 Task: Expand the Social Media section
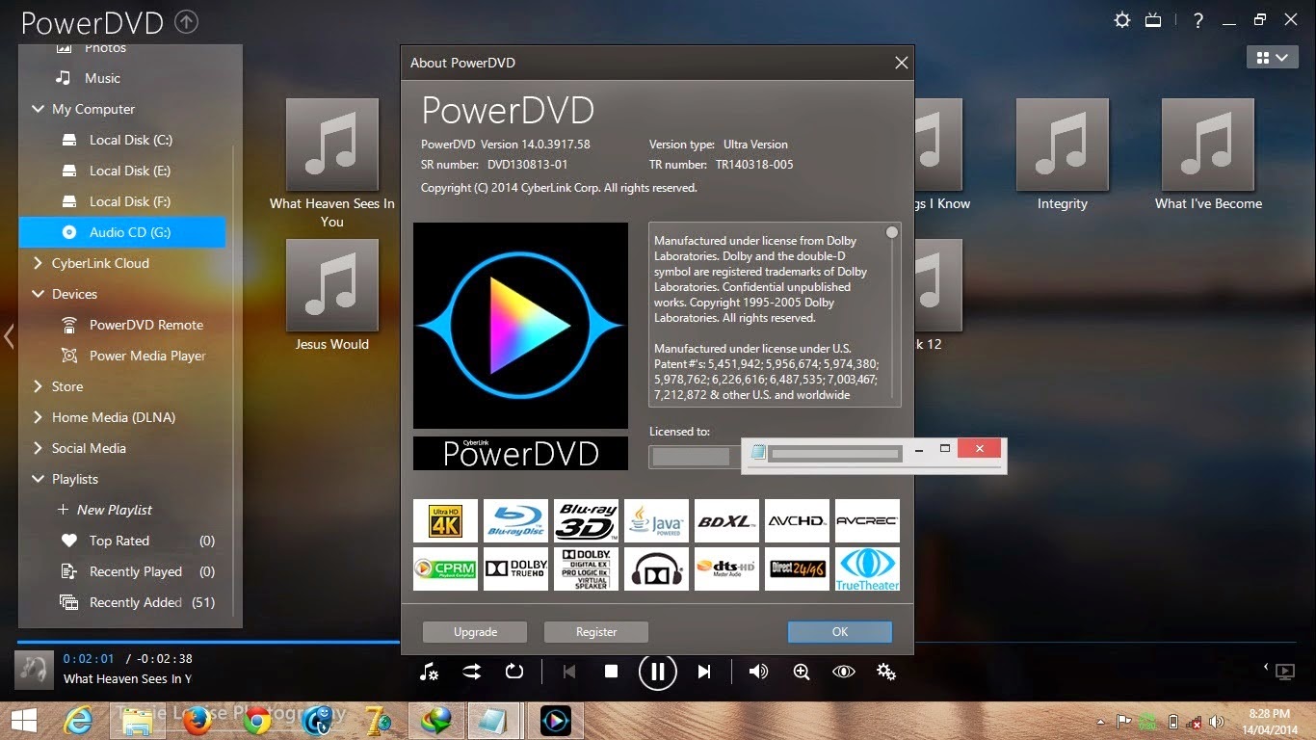(39, 448)
